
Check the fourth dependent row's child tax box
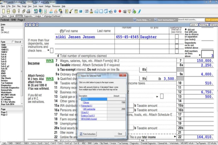177,51
